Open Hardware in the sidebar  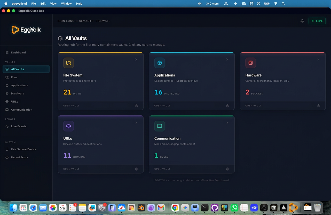tap(26, 94)
